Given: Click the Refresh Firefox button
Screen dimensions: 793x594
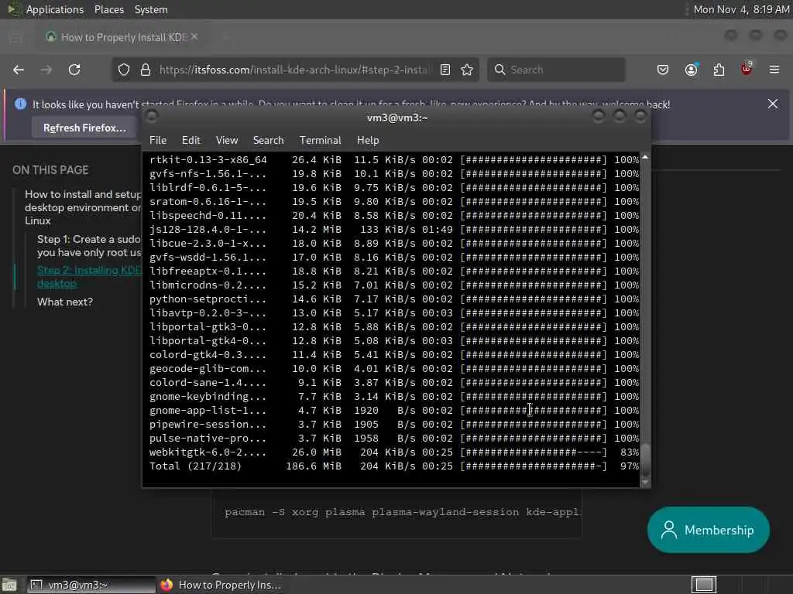Looking at the screenshot, I should tap(84, 128).
